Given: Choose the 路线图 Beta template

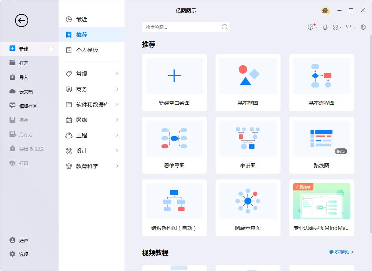Looking at the screenshot, I should [x=321, y=145].
